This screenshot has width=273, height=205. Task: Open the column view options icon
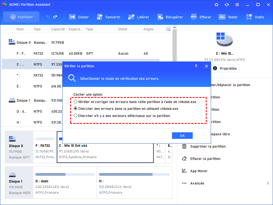(x=168, y=29)
